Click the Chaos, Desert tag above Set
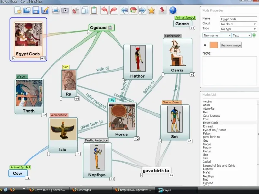Viewport: 259px width, 194px height. 172,102
